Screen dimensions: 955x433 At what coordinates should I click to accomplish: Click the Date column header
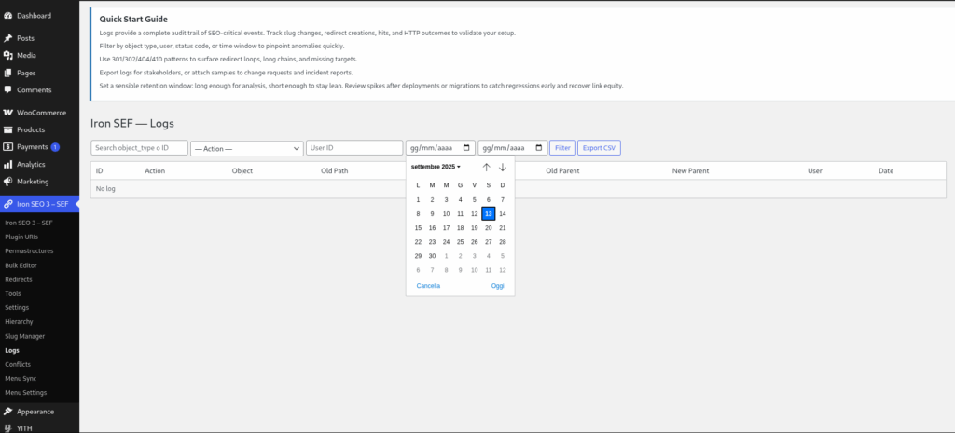886,171
